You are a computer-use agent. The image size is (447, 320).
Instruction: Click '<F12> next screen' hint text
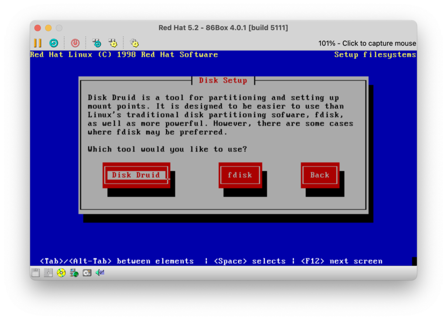pyautogui.click(x=342, y=261)
